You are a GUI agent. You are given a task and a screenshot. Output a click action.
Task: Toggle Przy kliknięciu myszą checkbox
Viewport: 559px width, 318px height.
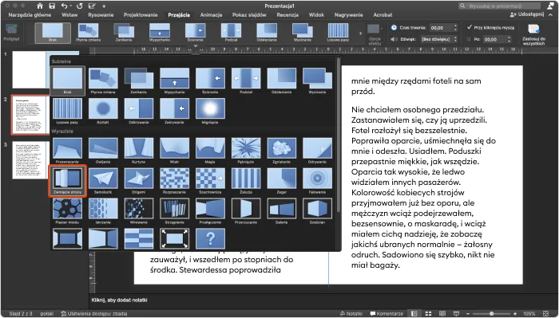pyautogui.click(x=470, y=27)
